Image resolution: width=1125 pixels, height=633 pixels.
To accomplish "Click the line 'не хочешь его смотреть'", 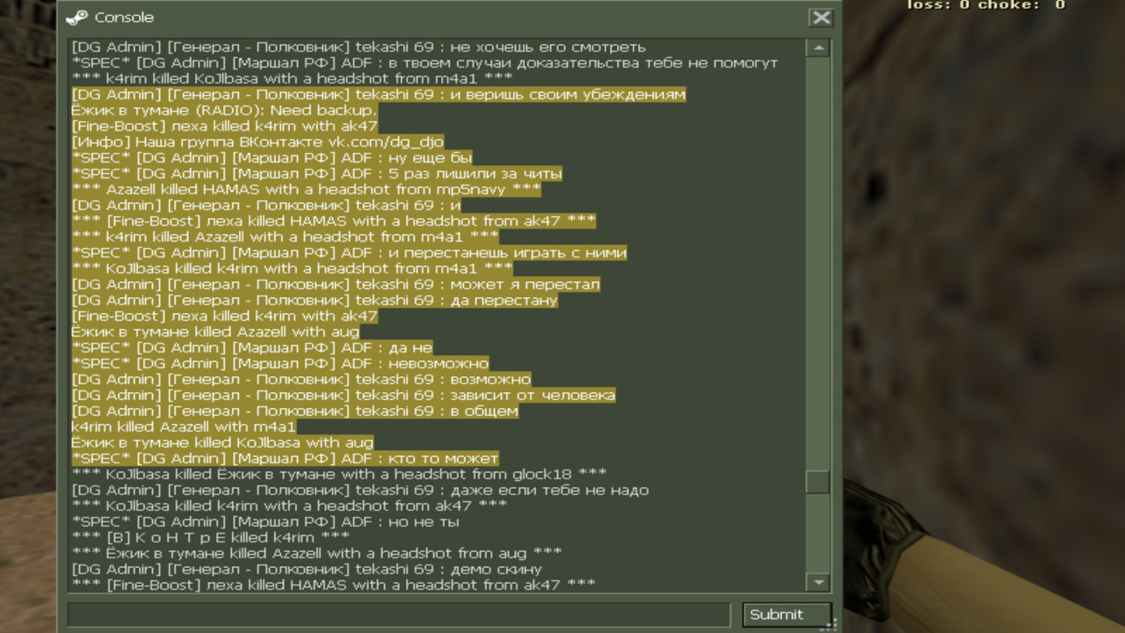I will tap(359, 47).
